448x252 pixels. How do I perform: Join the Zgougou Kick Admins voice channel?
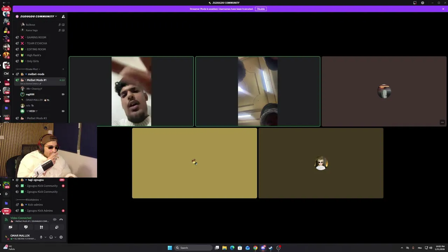click(x=40, y=211)
